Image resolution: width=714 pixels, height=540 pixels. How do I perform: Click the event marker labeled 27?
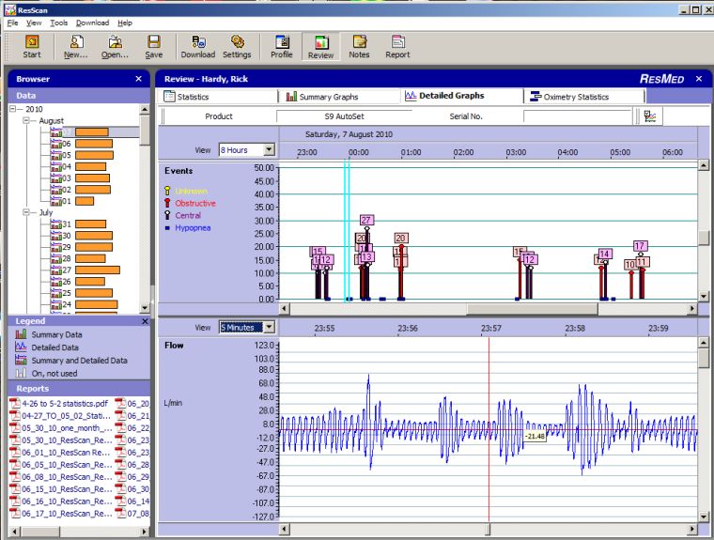point(366,221)
